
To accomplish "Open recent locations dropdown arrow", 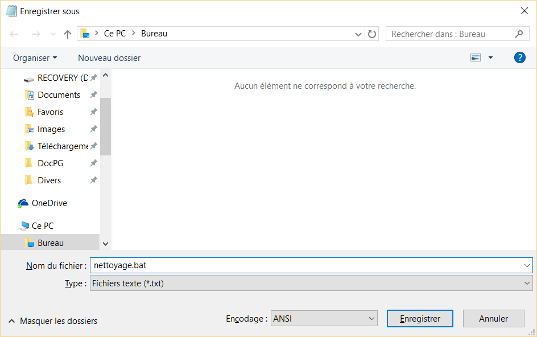I will click(x=53, y=34).
